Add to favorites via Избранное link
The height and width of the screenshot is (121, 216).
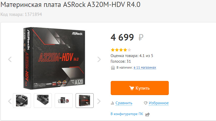[159, 103]
